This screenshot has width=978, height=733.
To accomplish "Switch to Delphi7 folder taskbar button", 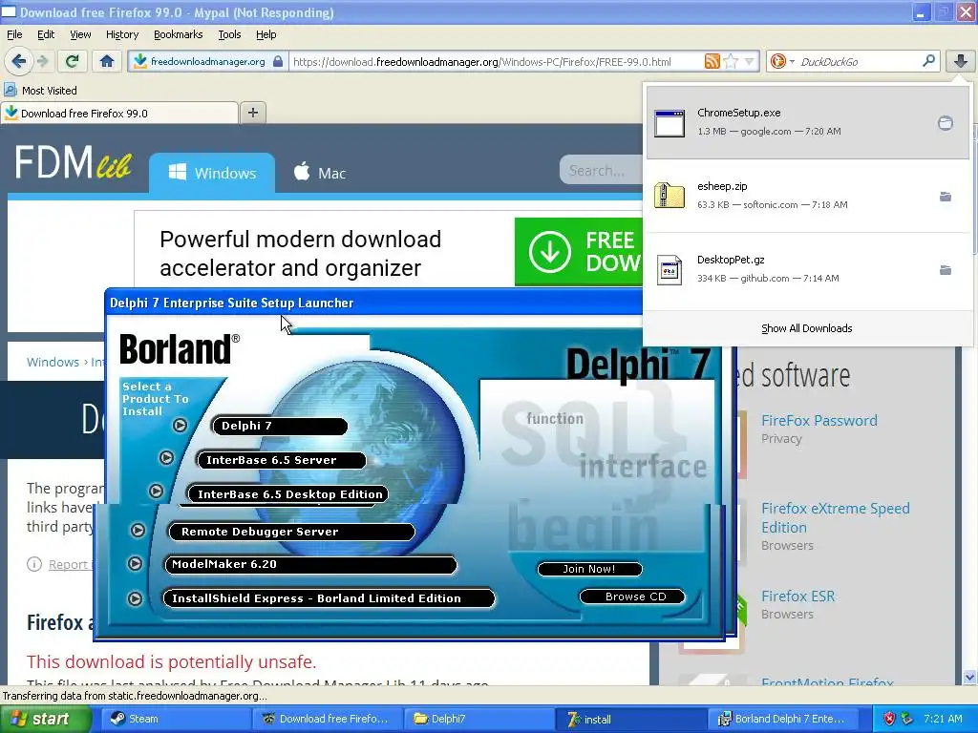I will point(478,719).
